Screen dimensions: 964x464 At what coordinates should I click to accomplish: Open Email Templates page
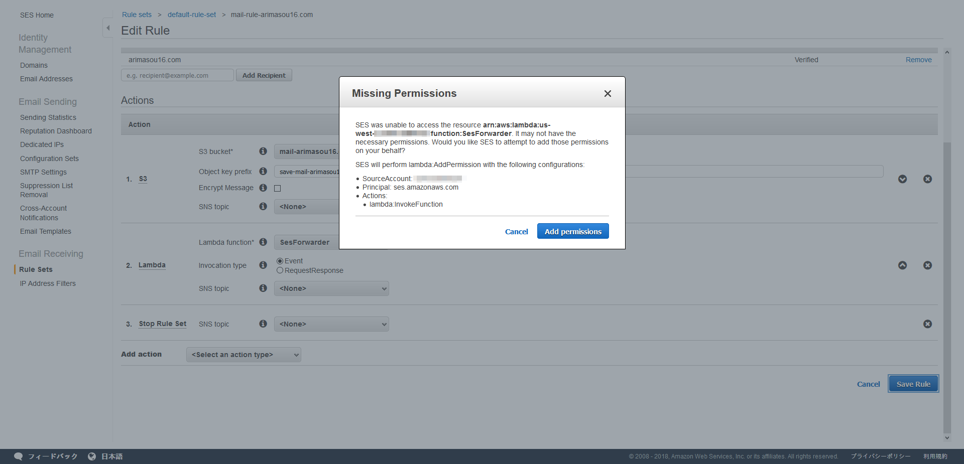pyautogui.click(x=46, y=231)
